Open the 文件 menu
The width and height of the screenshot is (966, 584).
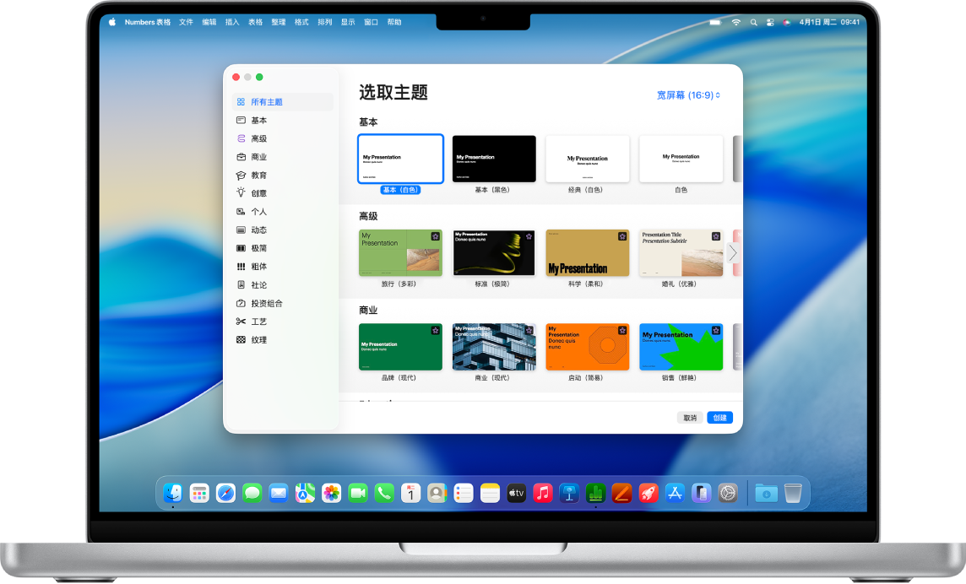[187, 22]
